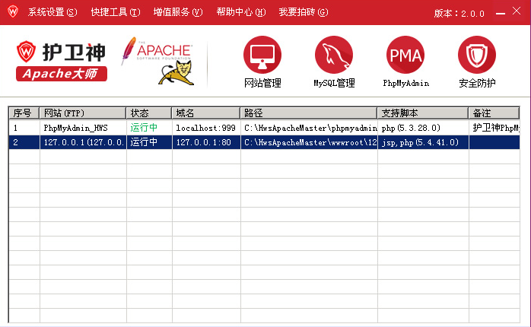
Task: Select the 127.0.0.1(127.0.0. site cell
Action: click(x=84, y=142)
